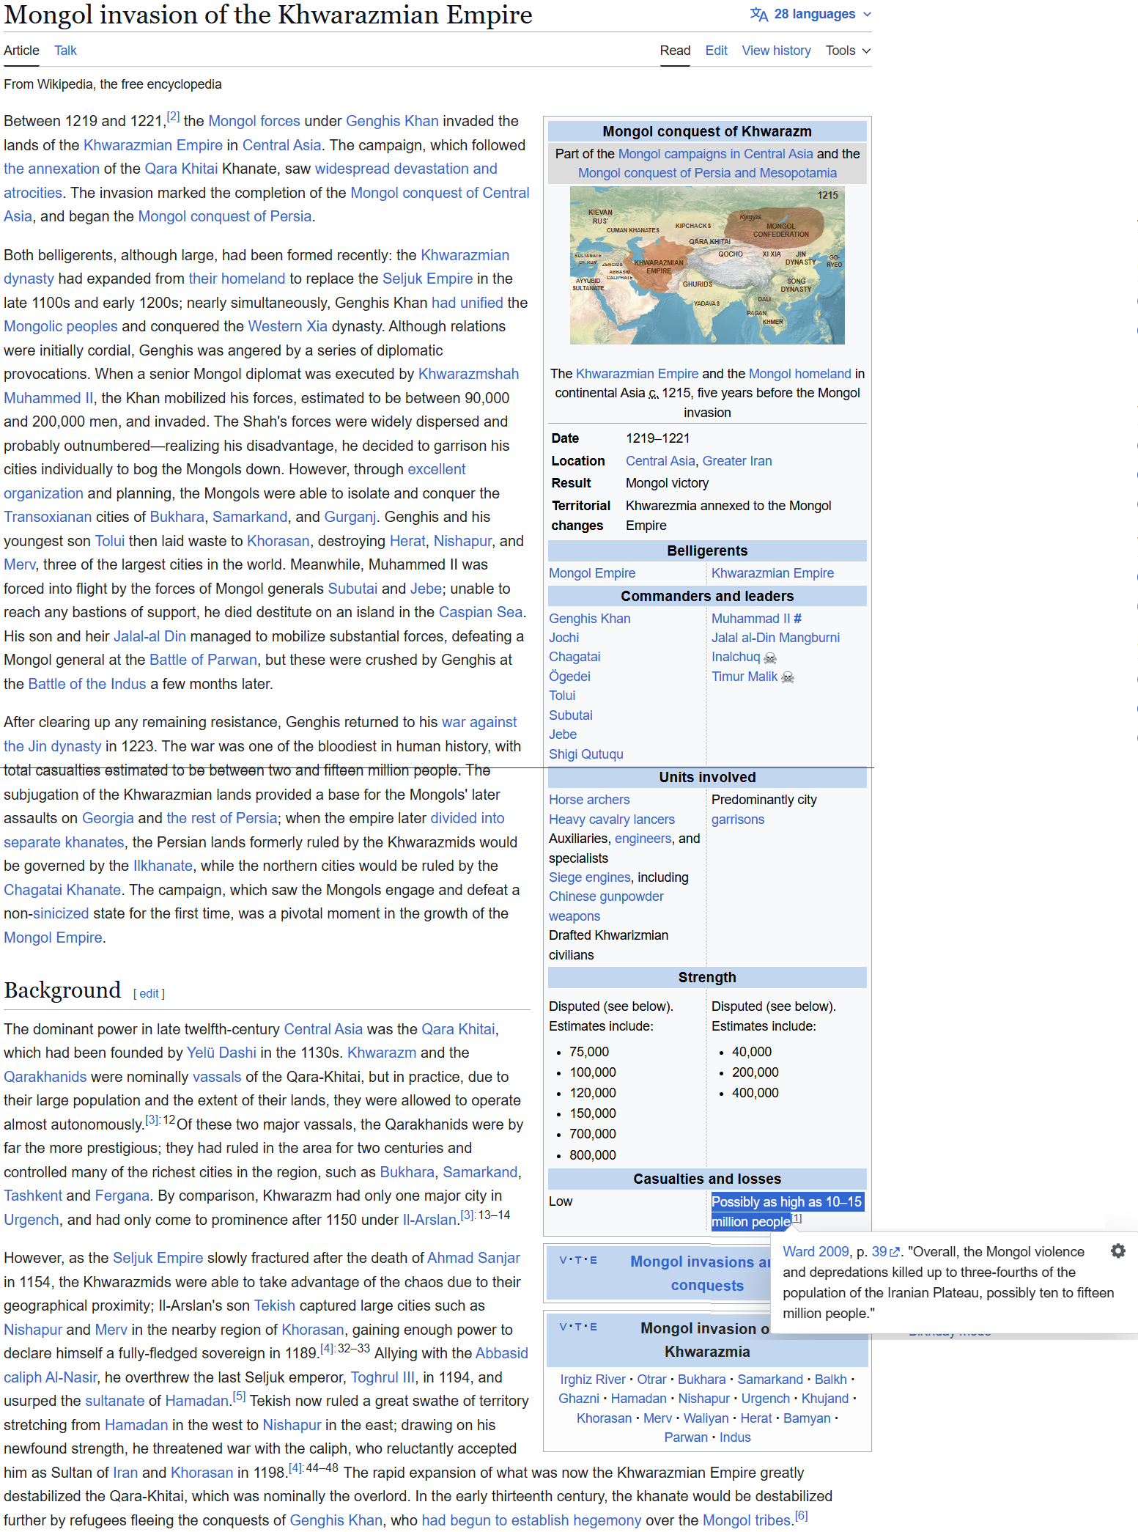
Task: Open footnote 6 after 'Mongol tribes'
Action: (x=801, y=1516)
